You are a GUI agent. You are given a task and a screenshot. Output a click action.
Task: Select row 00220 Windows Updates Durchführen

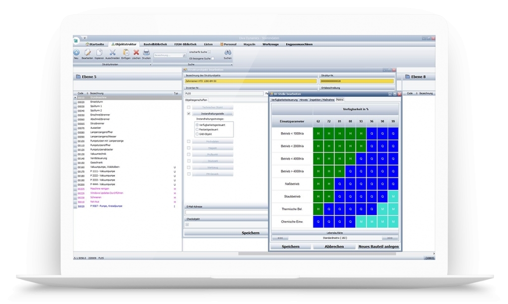(x=127, y=193)
